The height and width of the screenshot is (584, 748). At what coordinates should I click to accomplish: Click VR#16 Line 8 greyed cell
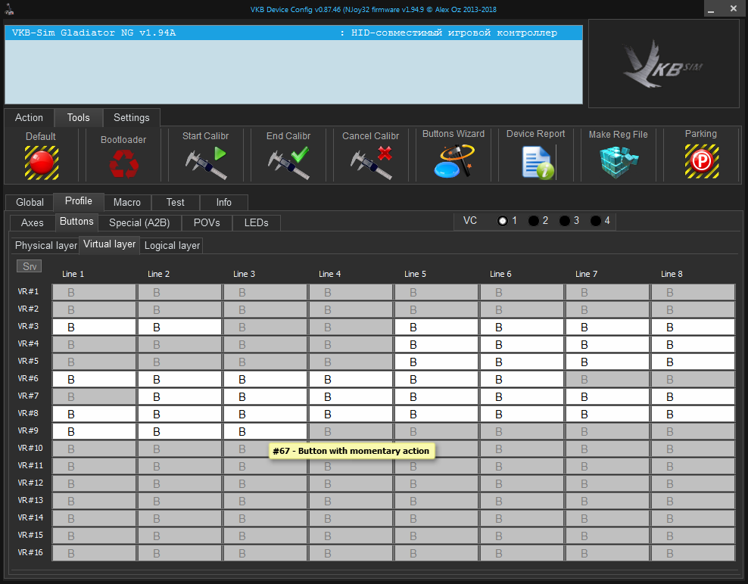click(x=693, y=553)
